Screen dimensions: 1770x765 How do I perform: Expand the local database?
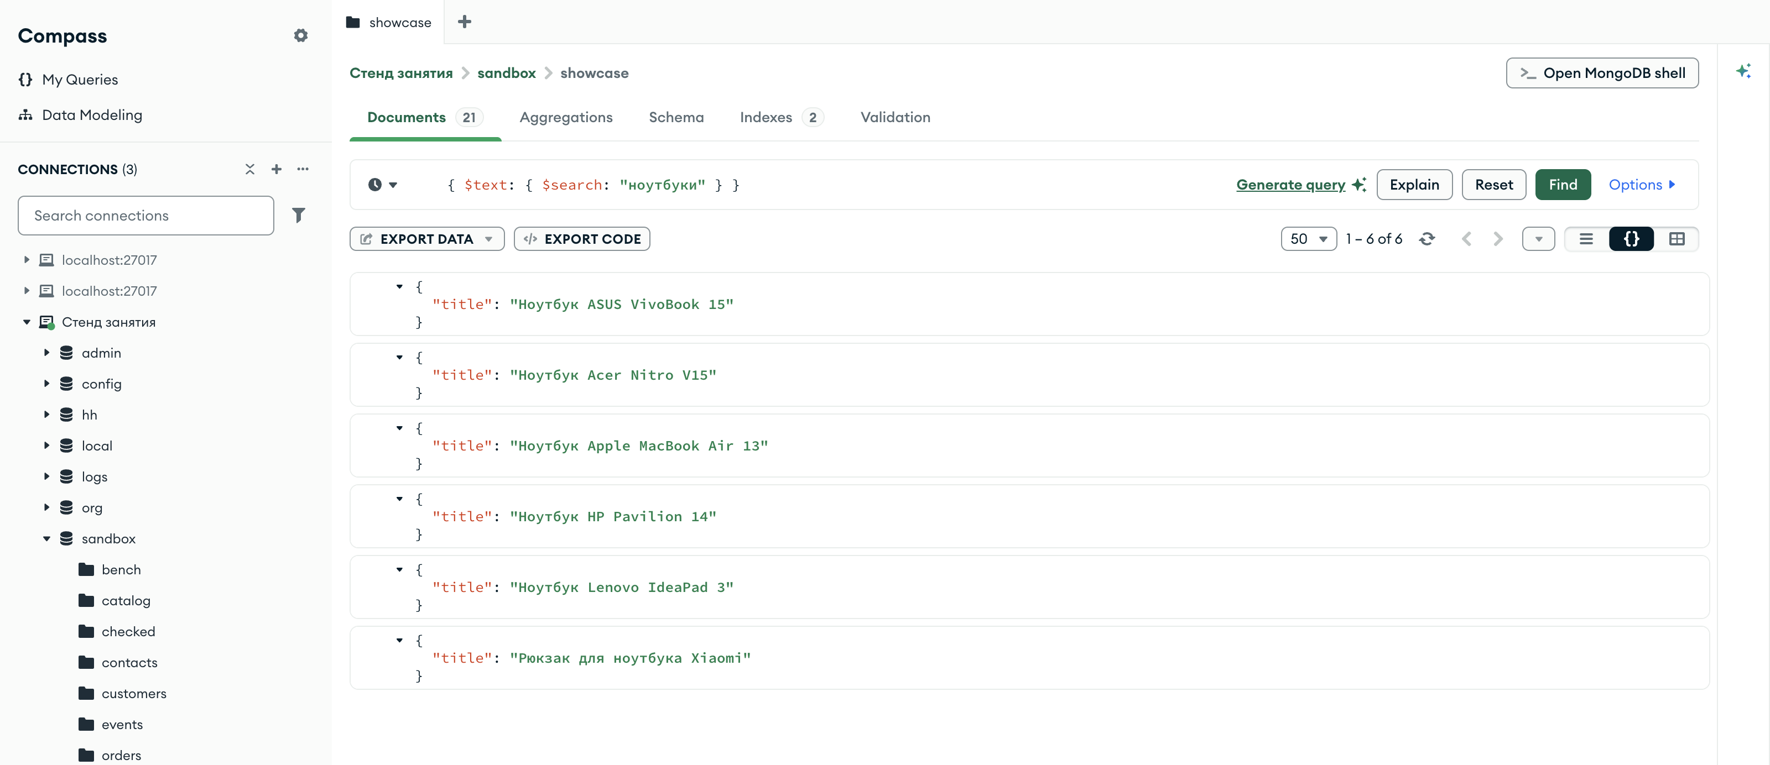pos(46,446)
